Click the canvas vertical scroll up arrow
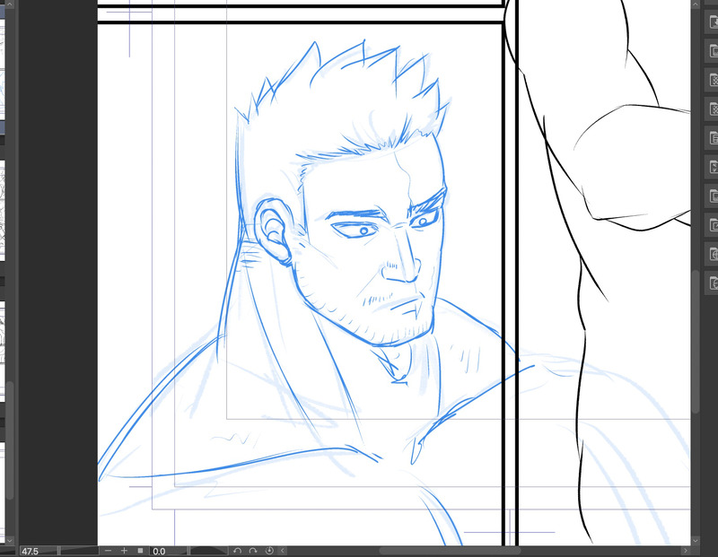Image resolution: width=718 pixels, height=557 pixels. 695,4
